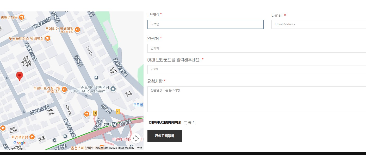This screenshot has height=155, width=366.
Task: Open the 개인정보처리방침안내 privacy policy link
Action: (x=165, y=123)
